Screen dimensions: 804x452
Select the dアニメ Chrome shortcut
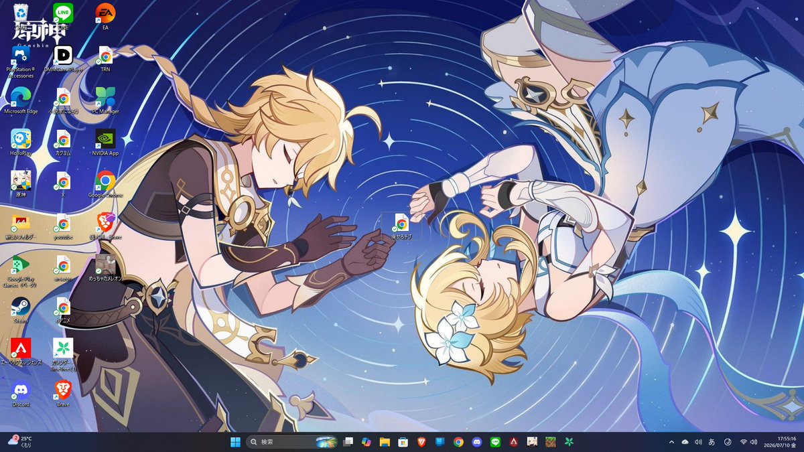pyautogui.click(x=63, y=309)
